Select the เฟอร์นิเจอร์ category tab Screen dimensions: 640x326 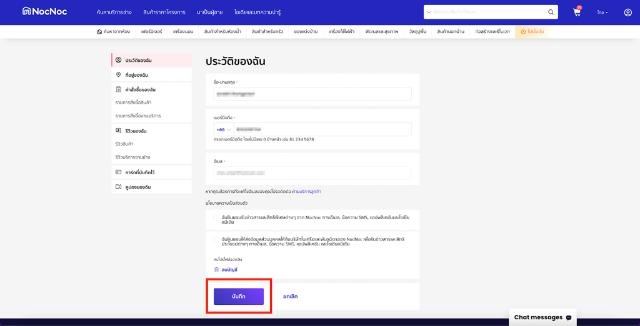click(x=151, y=31)
